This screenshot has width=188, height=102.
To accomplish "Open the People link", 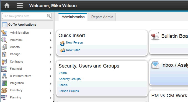I will click(x=63, y=85).
